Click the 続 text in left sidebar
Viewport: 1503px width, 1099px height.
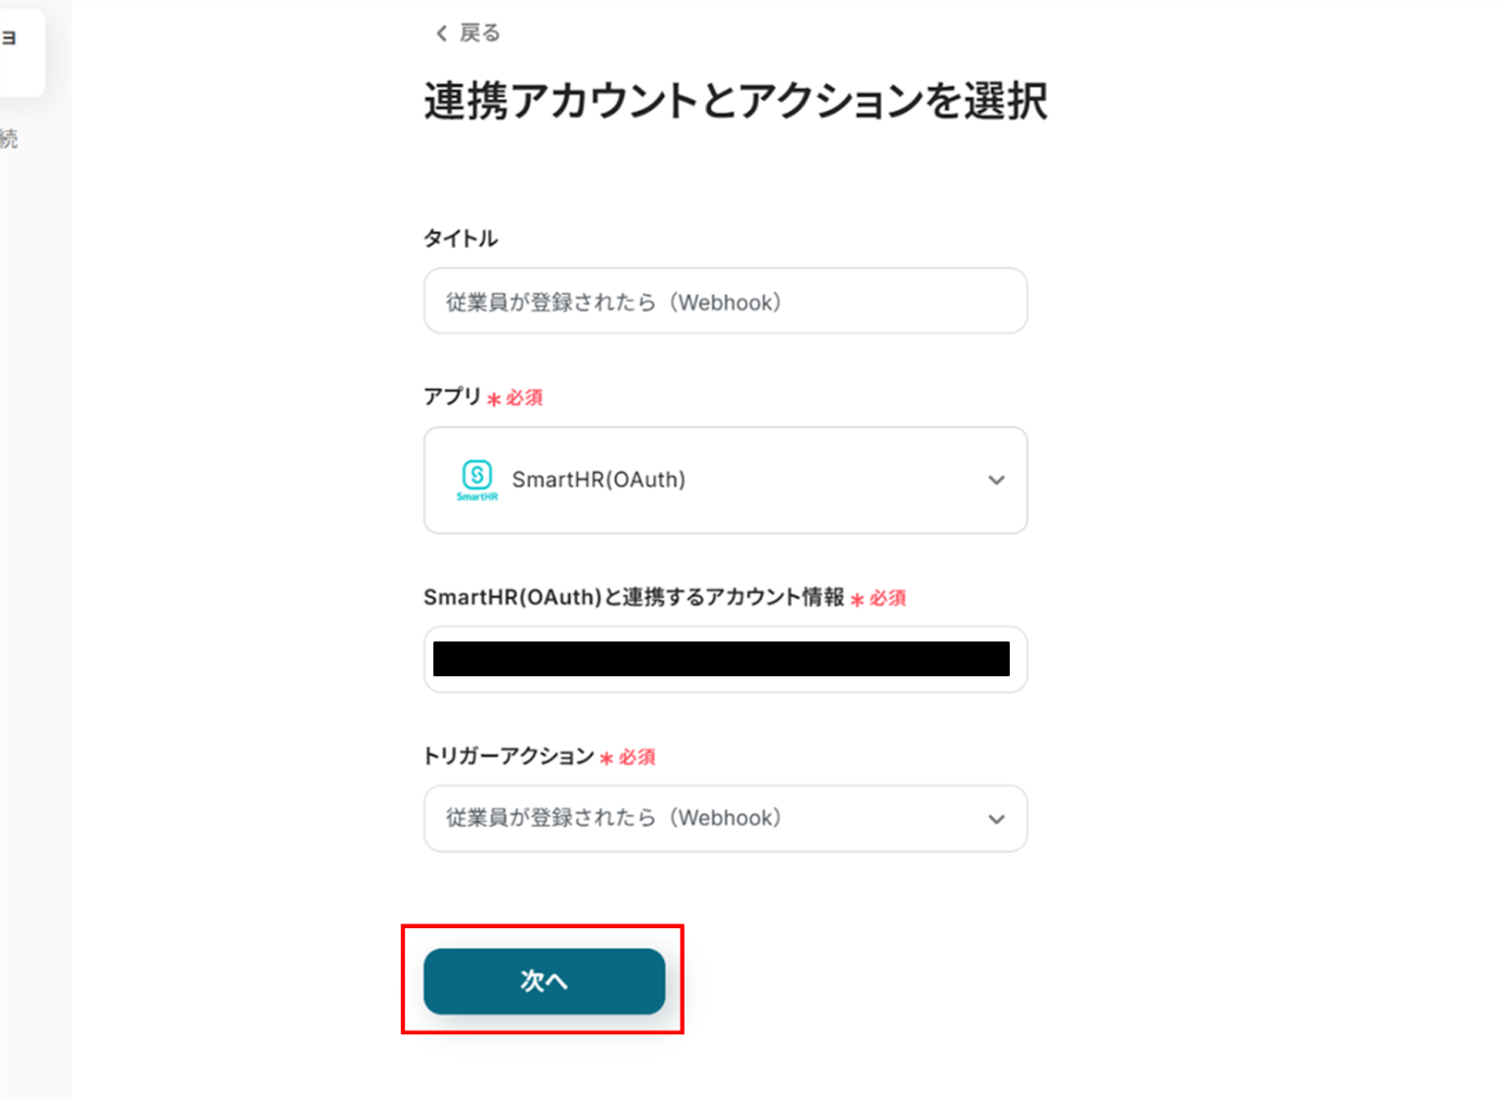[x=8, y=140]
